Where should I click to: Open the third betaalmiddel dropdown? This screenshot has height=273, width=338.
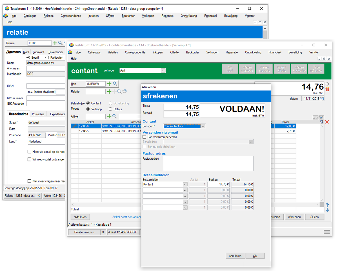pyautogui.click(x=185, y=196)
